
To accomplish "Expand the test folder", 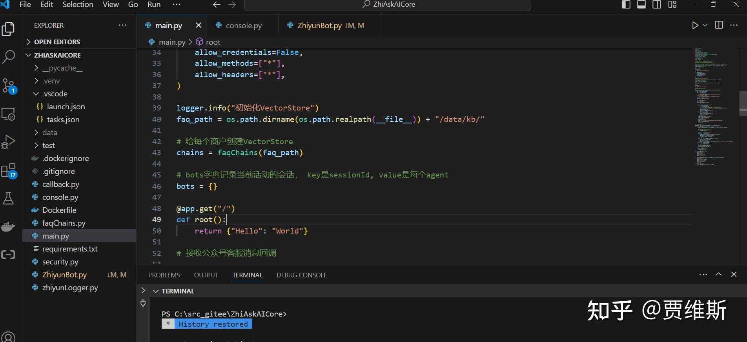I will click(79, 145).
